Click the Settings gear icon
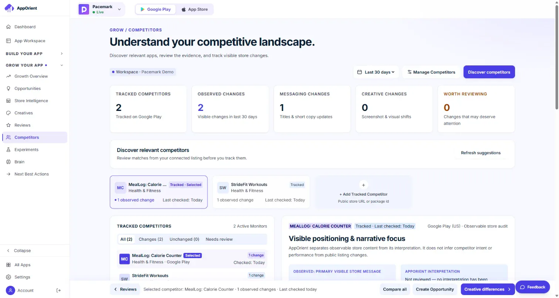This screenshot has width=559, height=298. click(9, 277)
